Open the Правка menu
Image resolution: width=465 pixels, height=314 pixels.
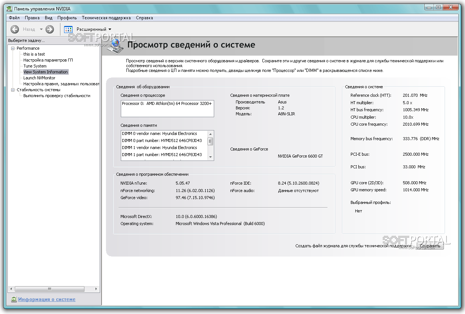[32, 18]
